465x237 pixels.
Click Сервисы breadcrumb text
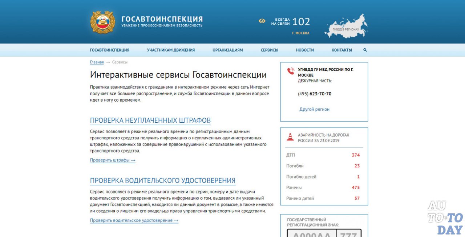pyautogui.click(x=120, y=62)
